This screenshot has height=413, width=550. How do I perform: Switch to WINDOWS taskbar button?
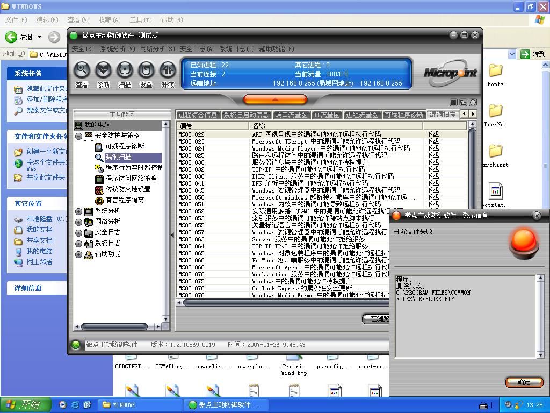click(x=140, y=405)
